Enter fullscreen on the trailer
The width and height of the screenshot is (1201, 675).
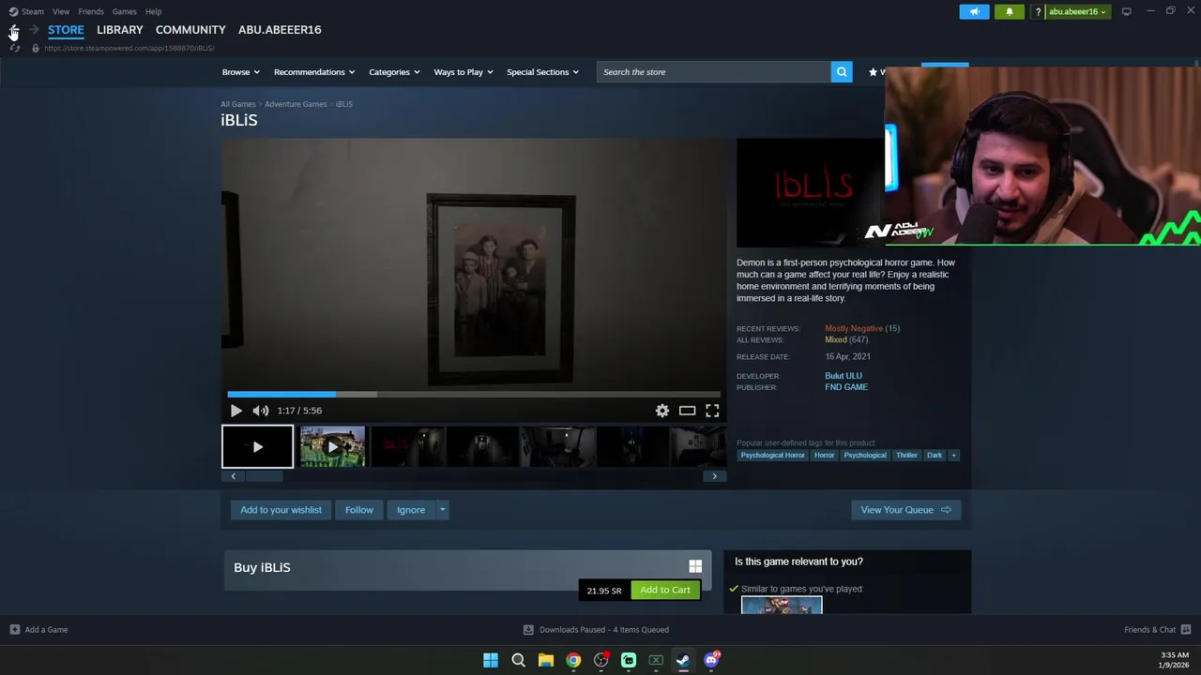(x=712, y=411)
